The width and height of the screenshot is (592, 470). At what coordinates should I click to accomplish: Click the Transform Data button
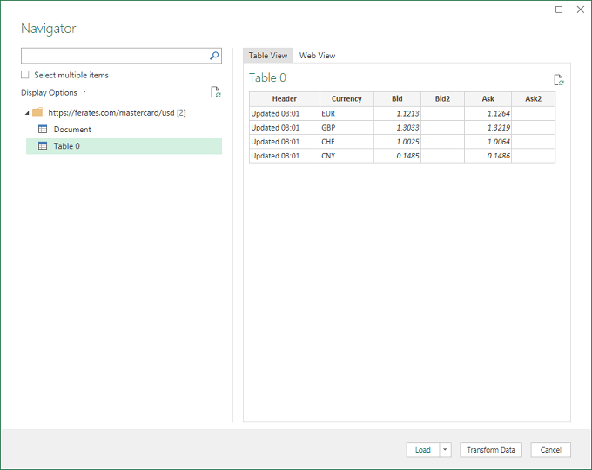491,450
